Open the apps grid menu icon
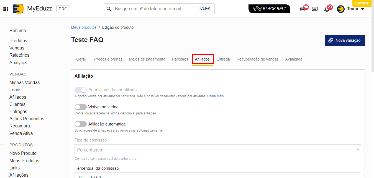 [x=6, y=9]
